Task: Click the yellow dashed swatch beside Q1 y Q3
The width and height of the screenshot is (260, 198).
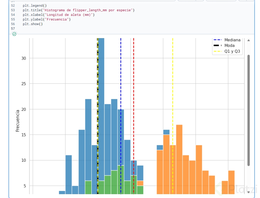Action: 217,51
